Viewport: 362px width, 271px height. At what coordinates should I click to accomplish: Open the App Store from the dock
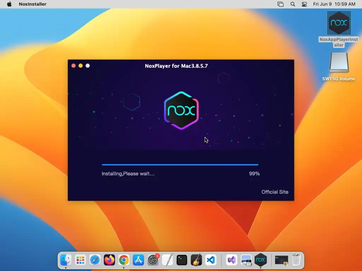tap(138, 260)
